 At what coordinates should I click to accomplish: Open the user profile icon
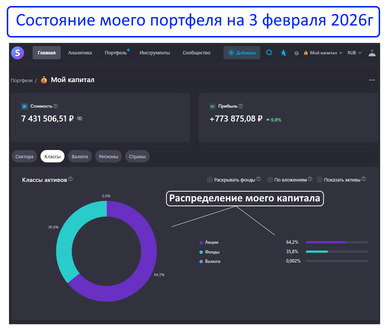(x=372, y=53)
